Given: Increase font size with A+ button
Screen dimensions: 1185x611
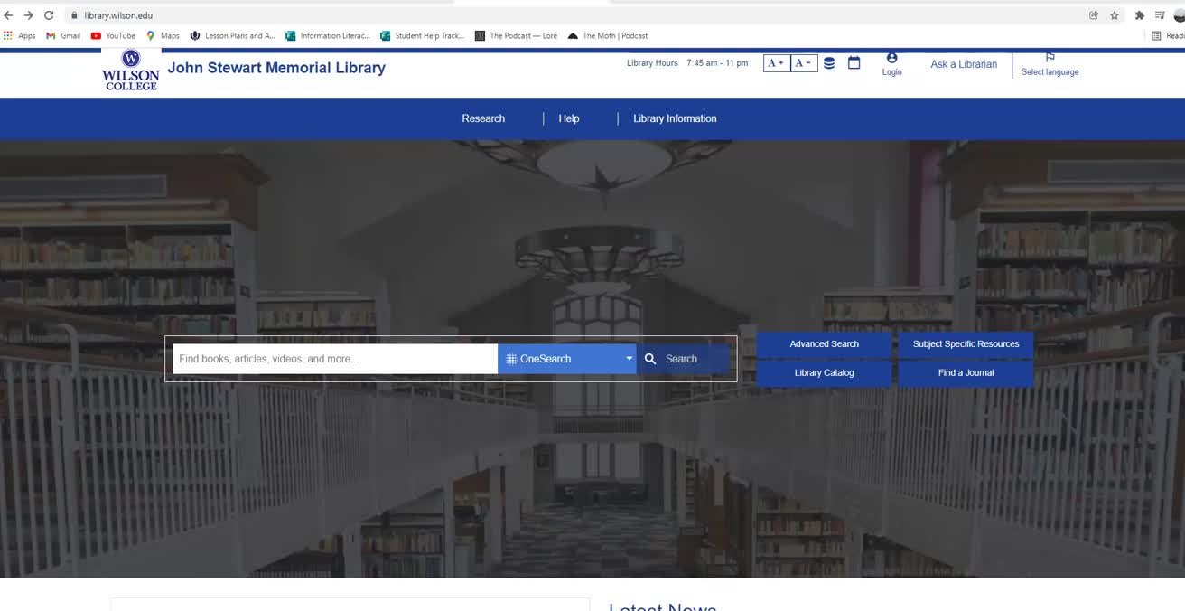Looking at the screenshot, I should point(777,63).
